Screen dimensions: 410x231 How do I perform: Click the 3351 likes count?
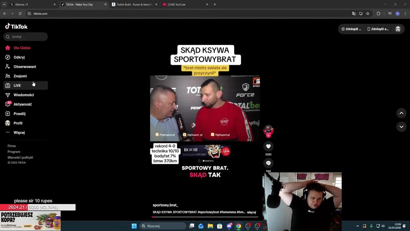tap(268, 154)
